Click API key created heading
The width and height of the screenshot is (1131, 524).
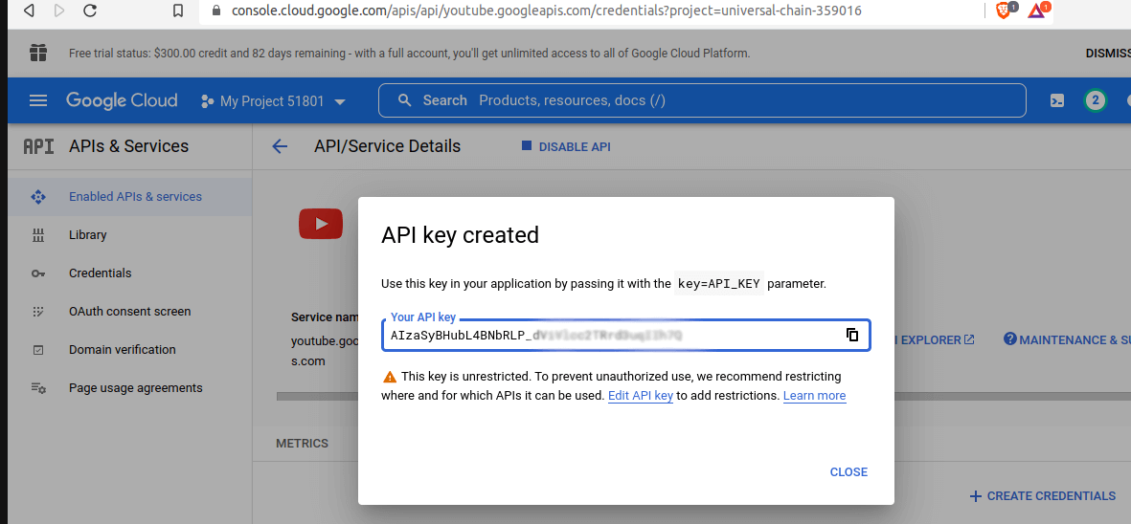[461, 235]
